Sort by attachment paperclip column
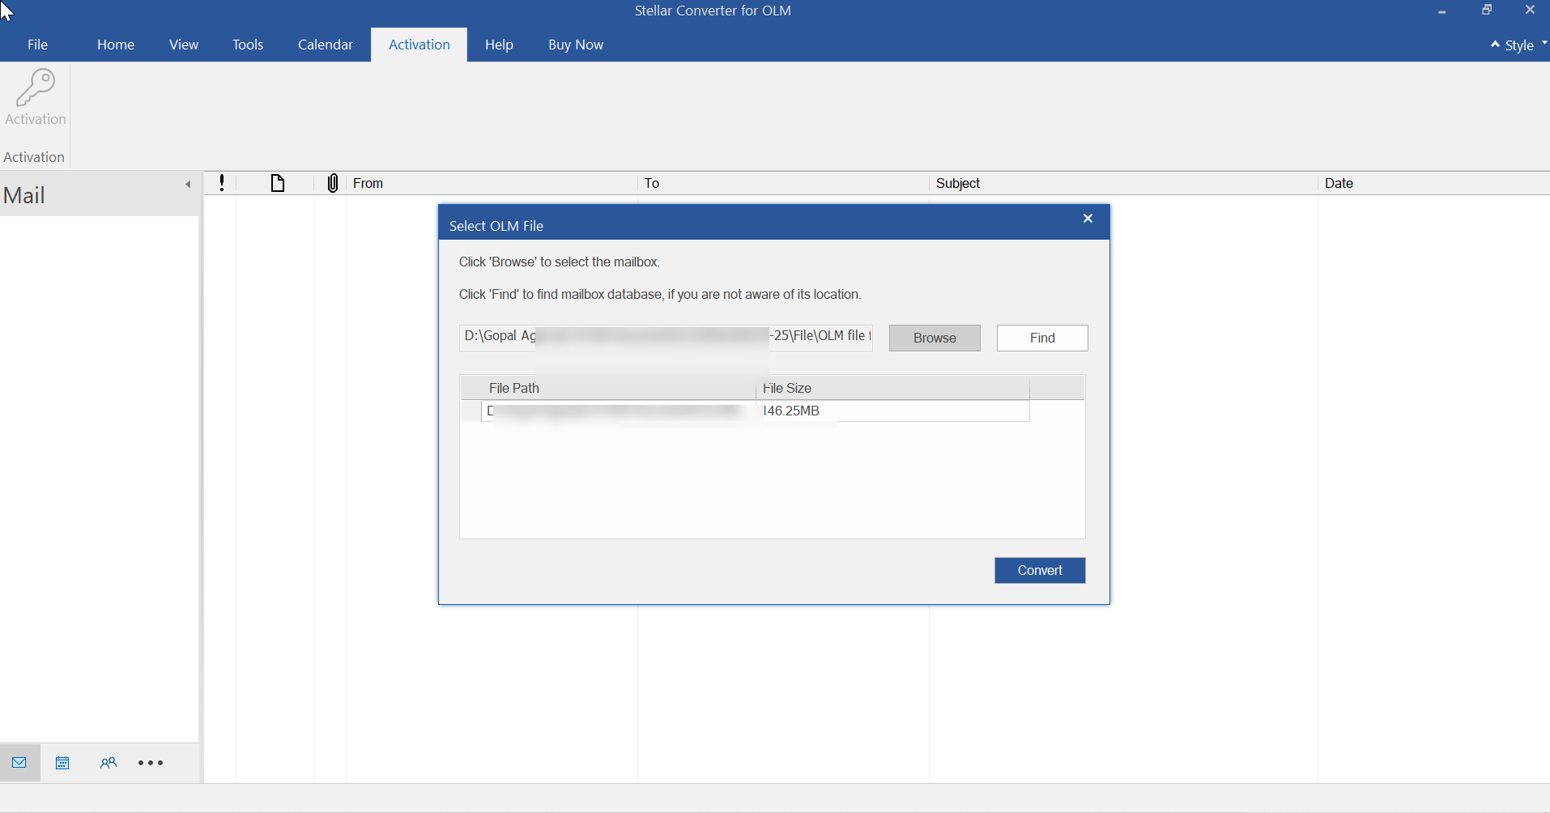The height and width of the screenshot is (813, 1550). point(332,183)
